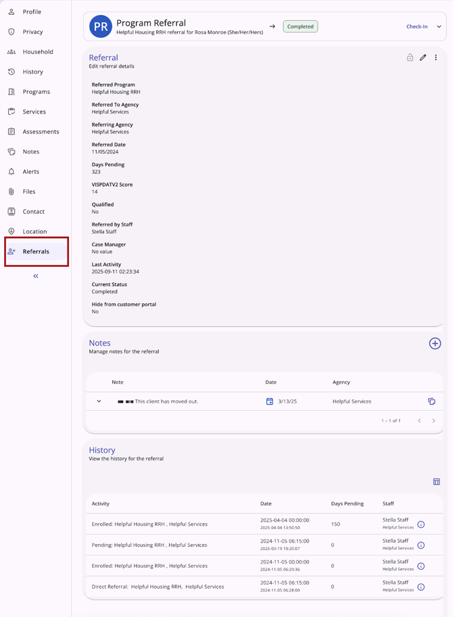Open the Referral three-dot more menu
453x617 pixels.
(x=435, y=58)
